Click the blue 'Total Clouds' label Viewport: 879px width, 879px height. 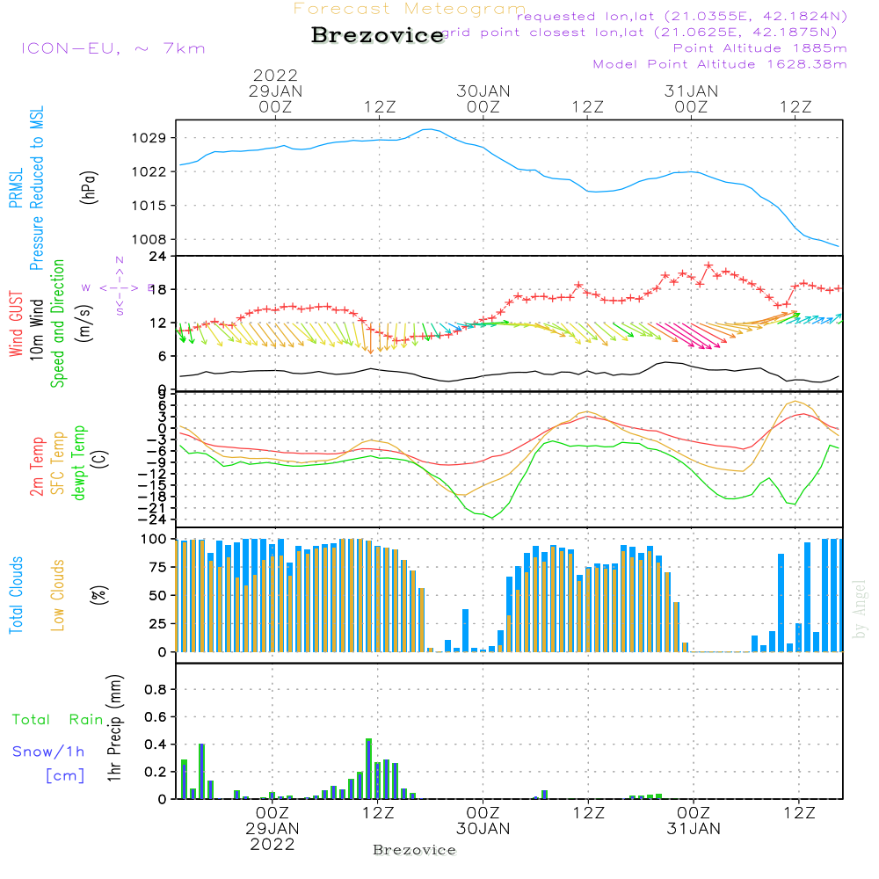click(16, 595)
